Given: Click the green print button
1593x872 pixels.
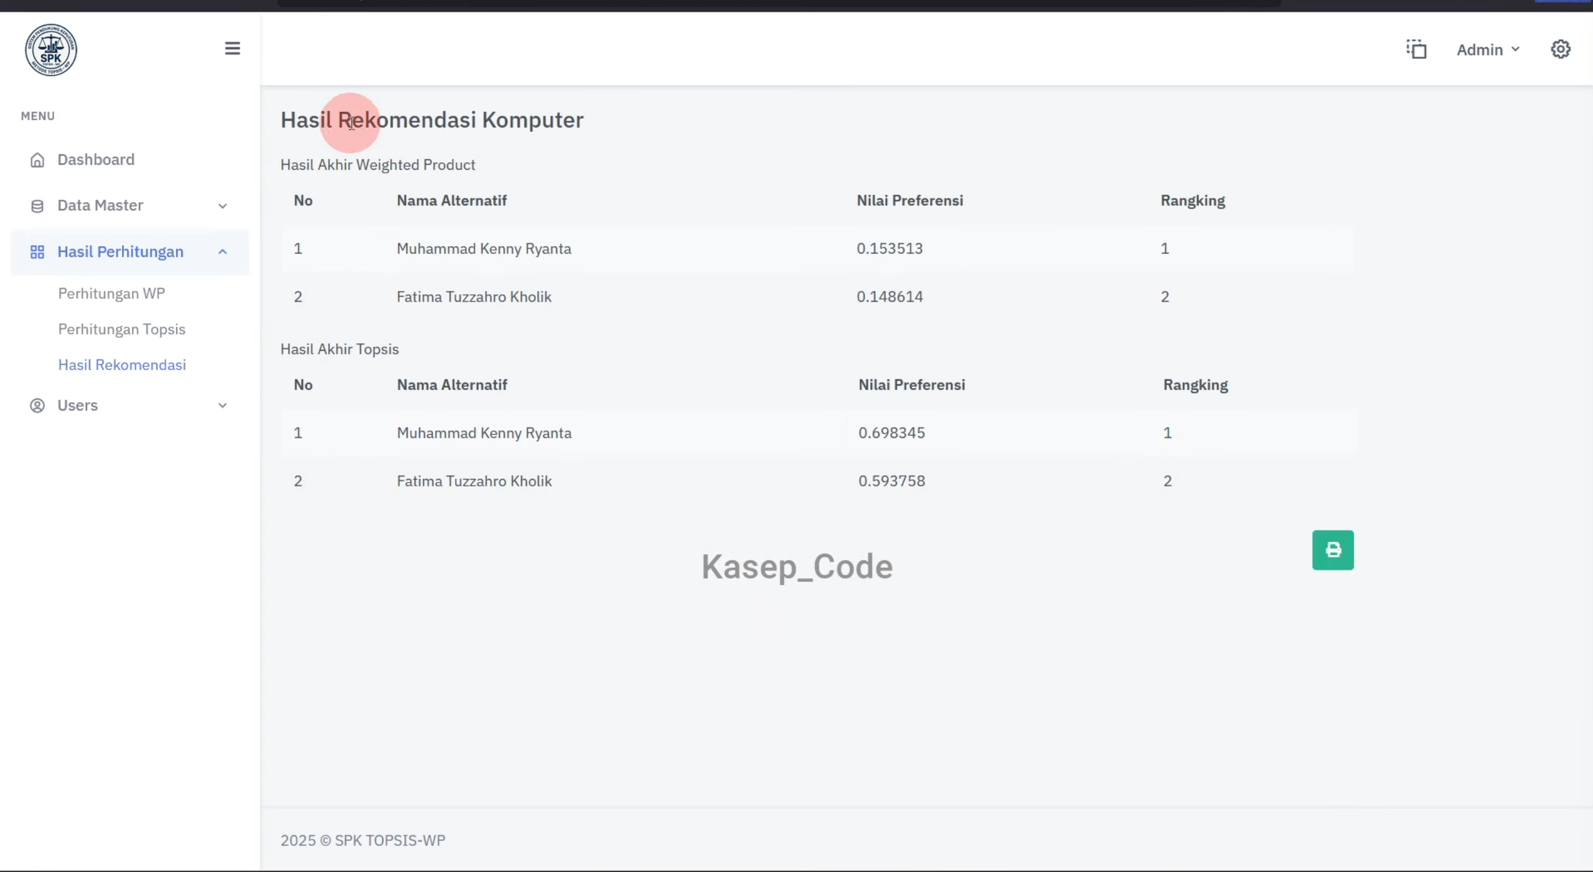Looking at the screenshot, I should coord(1333,550).
